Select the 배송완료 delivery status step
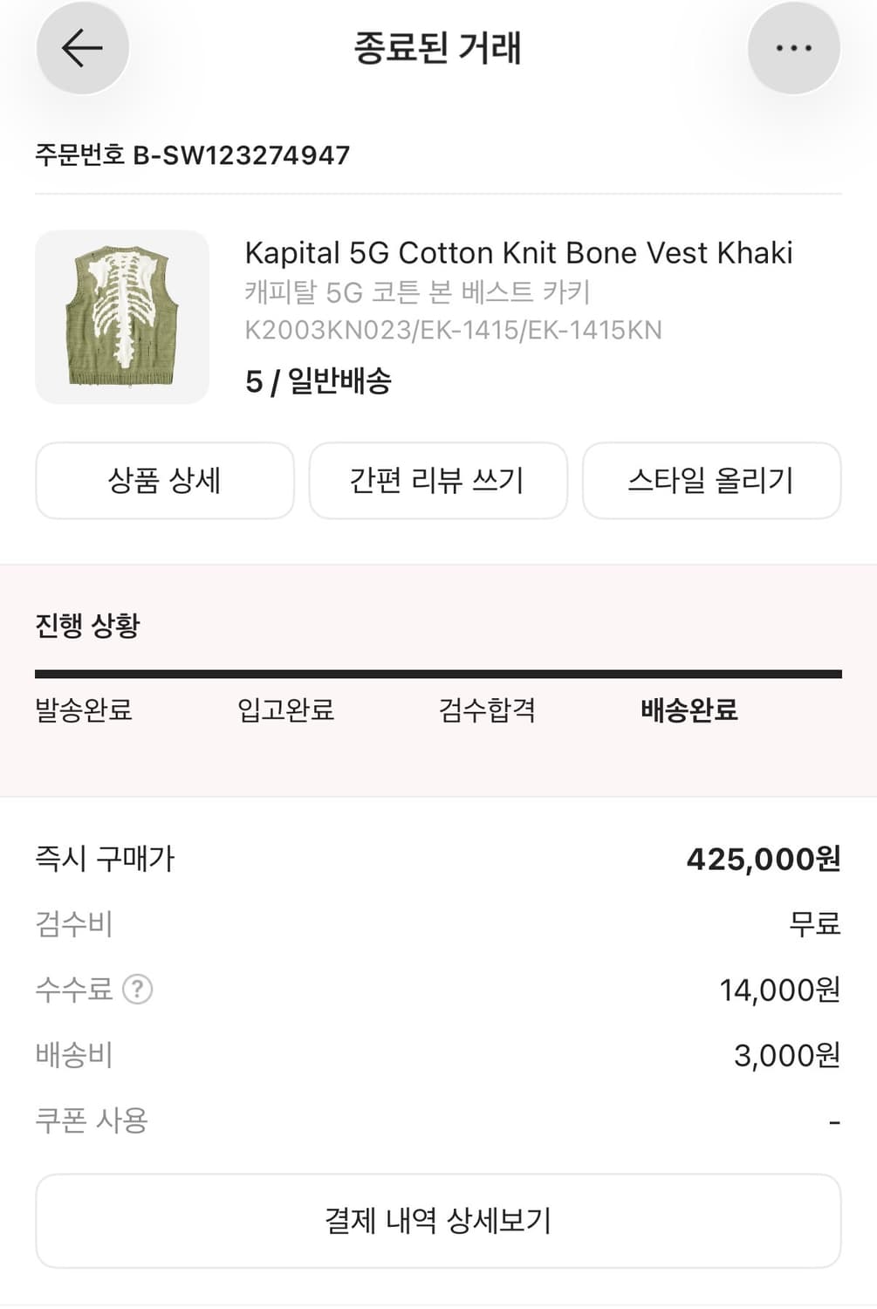 pos(689,711)
